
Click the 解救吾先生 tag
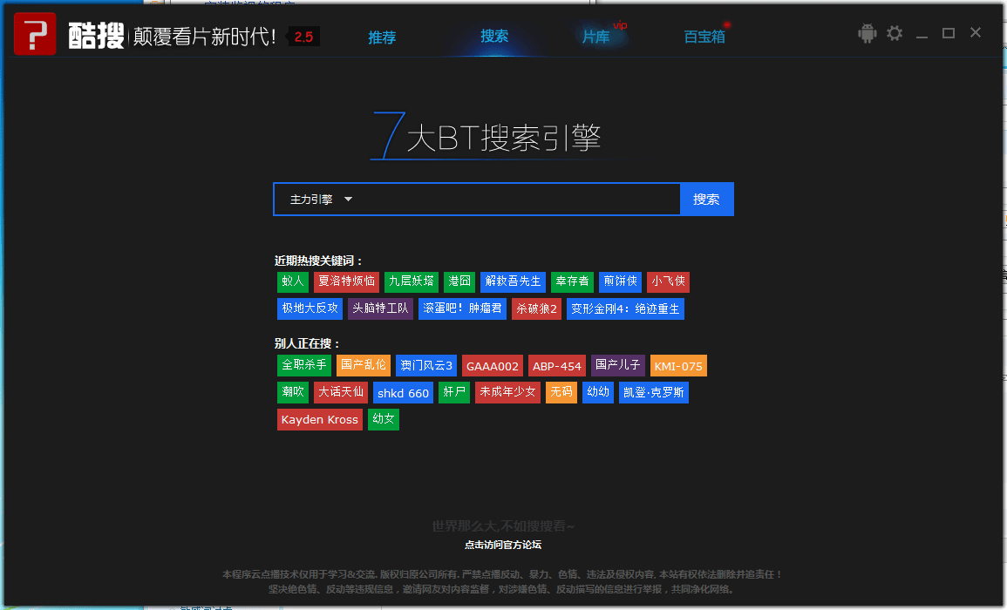coord(514,281)
